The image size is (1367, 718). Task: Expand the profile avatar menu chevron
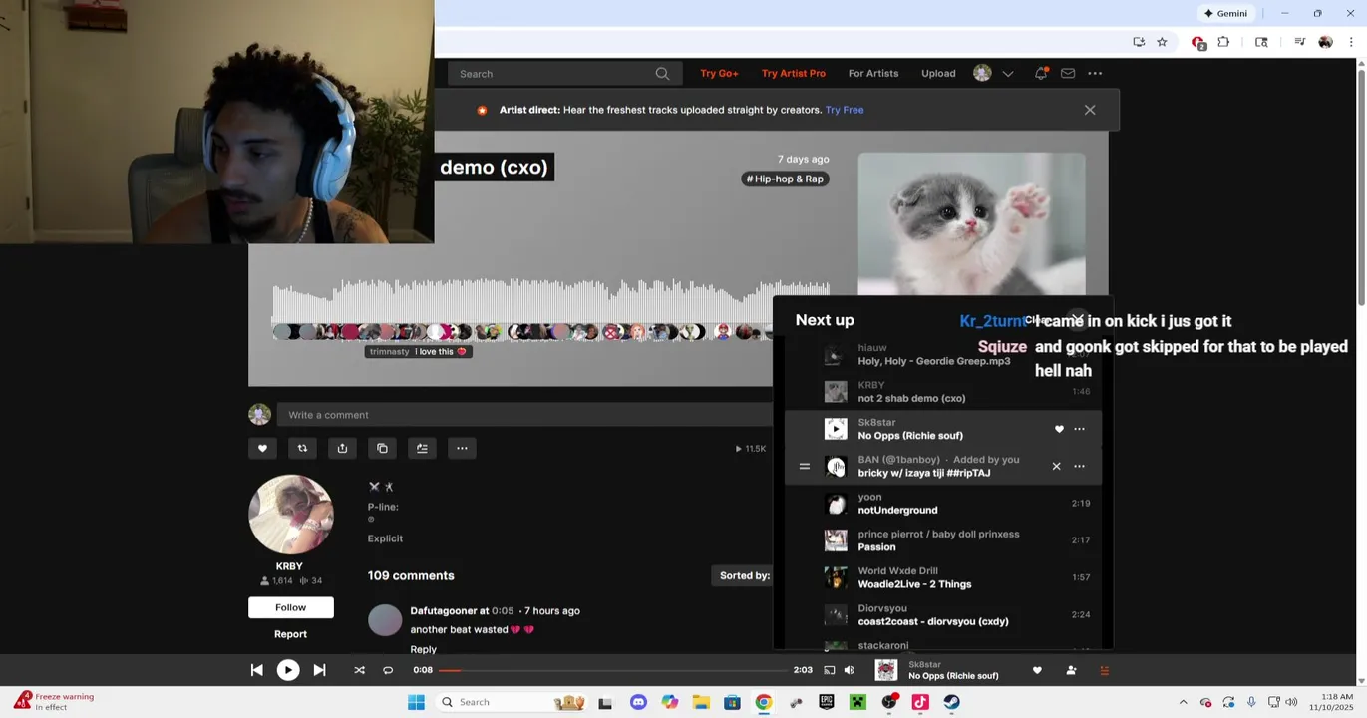click(1008, 73)
